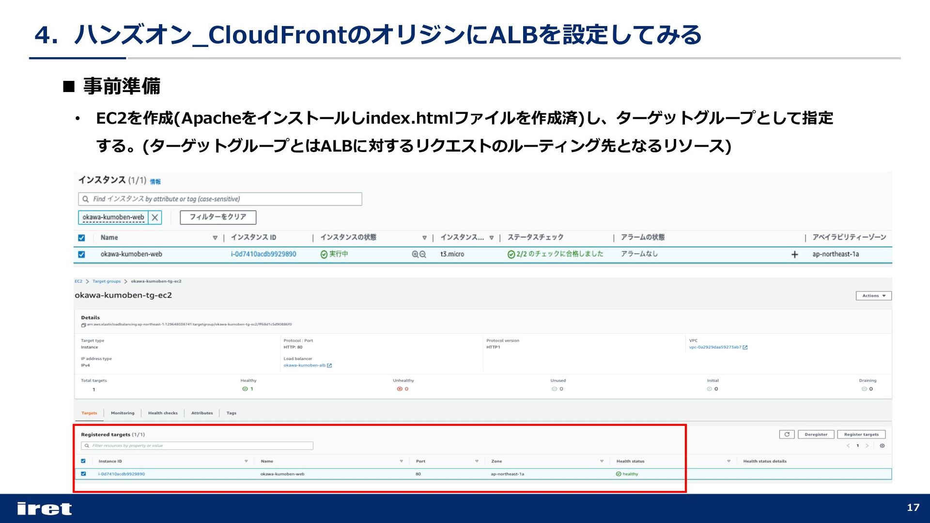Open registered targets table settings gear
This screenshot has width=930, height=523.
click(x=882, y=446)
